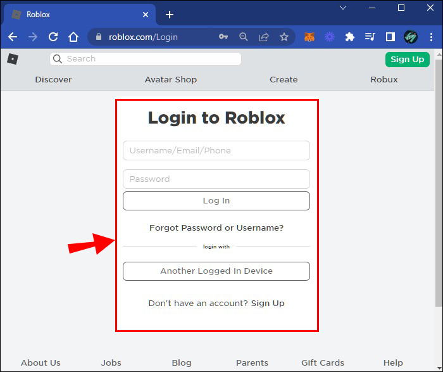
Task: Click Sign Up link below login form
Action: point(268,304)
